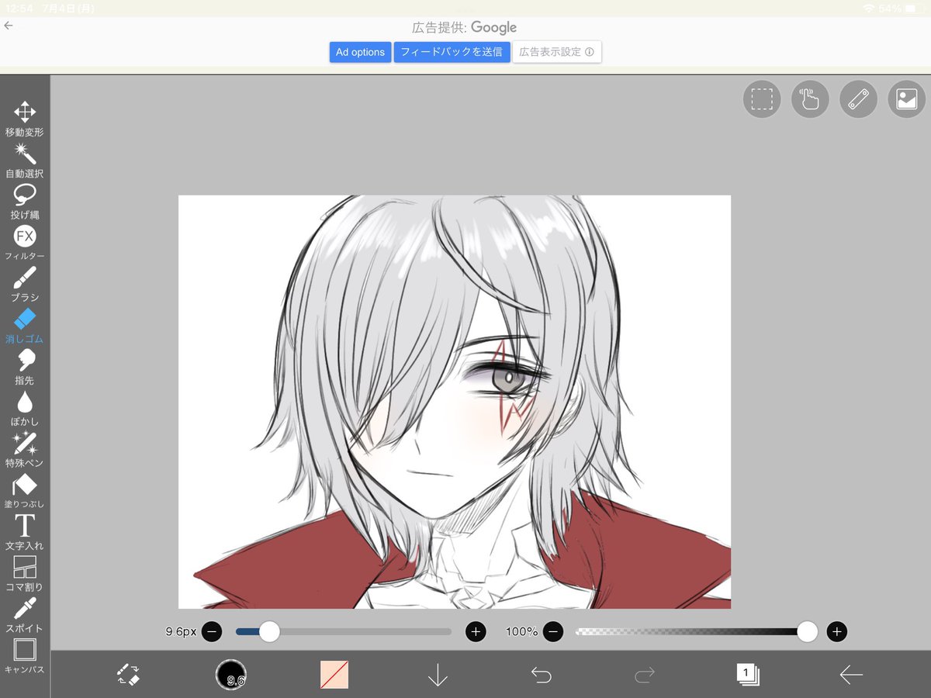The height and width of the screenshot is (698, 931).
Task: Select the Lasso tool (投げ縄)
Action: click(x=25, y=202)
